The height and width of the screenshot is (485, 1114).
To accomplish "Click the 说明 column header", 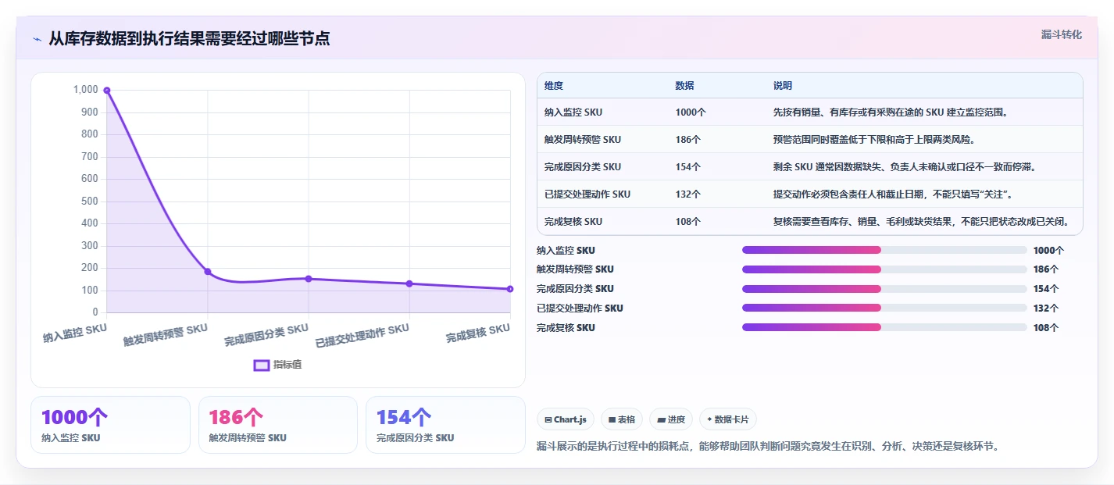I will pyautogui.click(x=783, y=86).
